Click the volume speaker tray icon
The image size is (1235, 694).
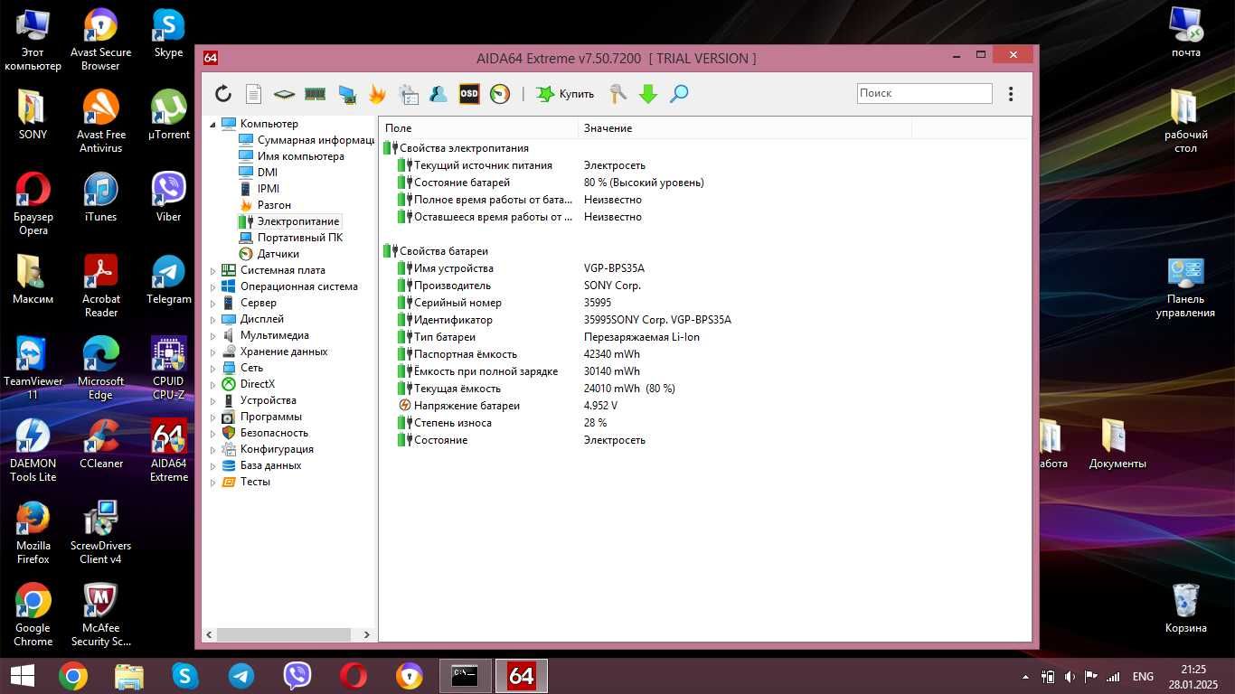1070,677
